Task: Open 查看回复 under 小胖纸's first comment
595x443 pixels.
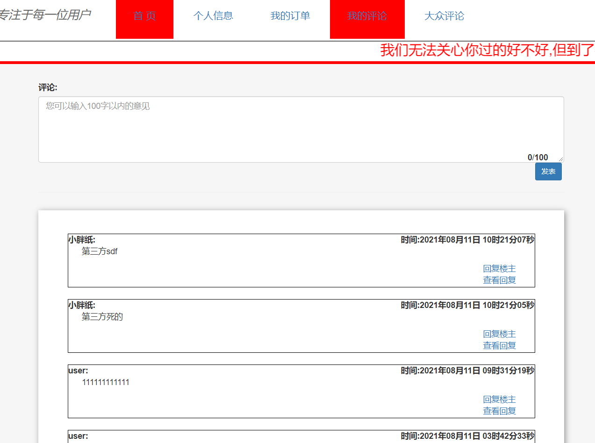Action: click(499, 279)
